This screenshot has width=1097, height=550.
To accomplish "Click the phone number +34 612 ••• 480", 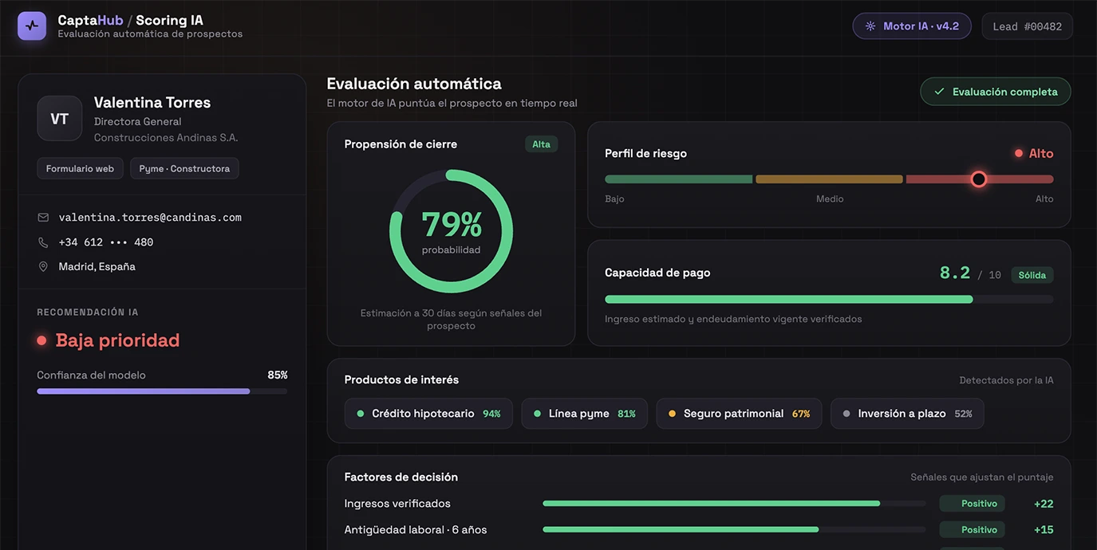I will click(x=106, y=242).
